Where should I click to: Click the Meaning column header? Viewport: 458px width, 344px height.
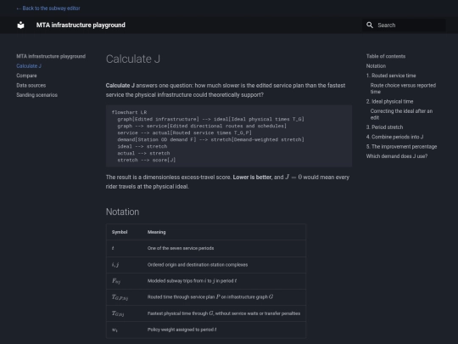[156, 232]
